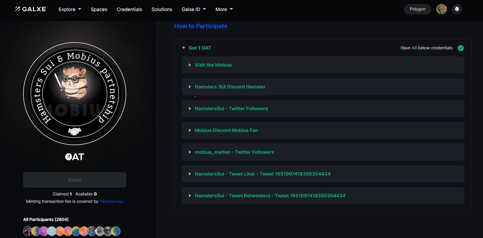Click the Galxe logo
Screen dimensions: 483x238
click(x=30, y=9)
